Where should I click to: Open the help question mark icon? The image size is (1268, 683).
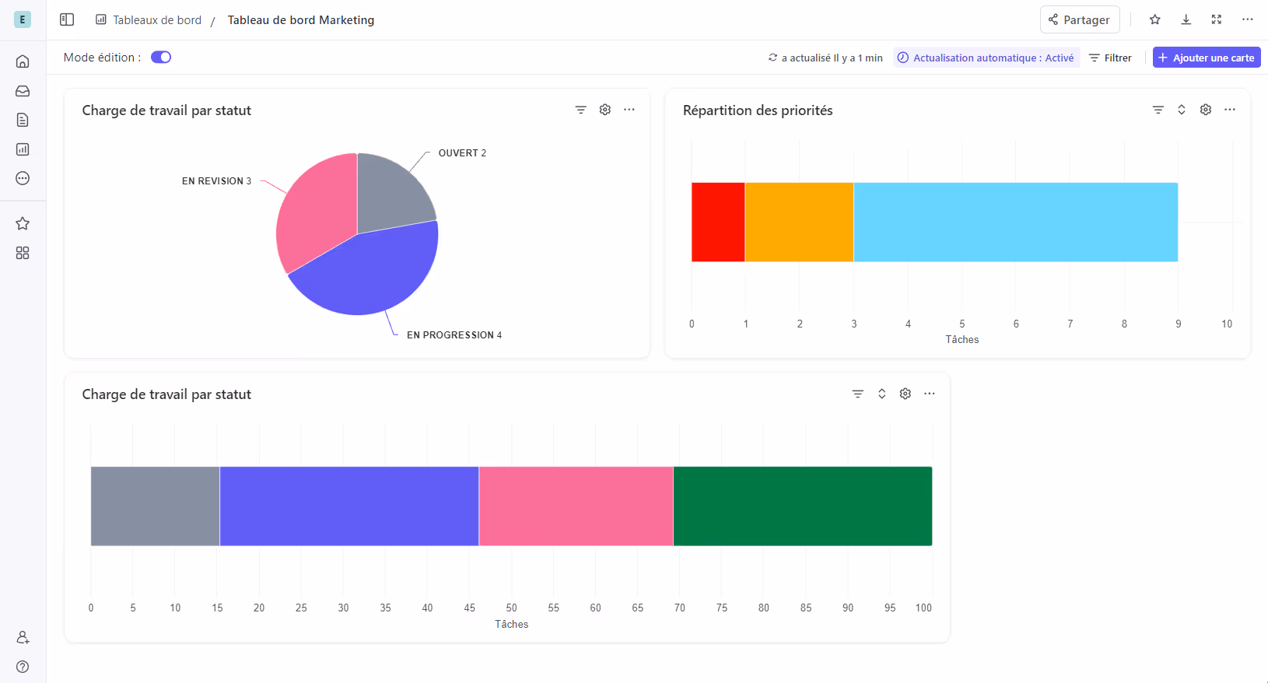(23, 667)
